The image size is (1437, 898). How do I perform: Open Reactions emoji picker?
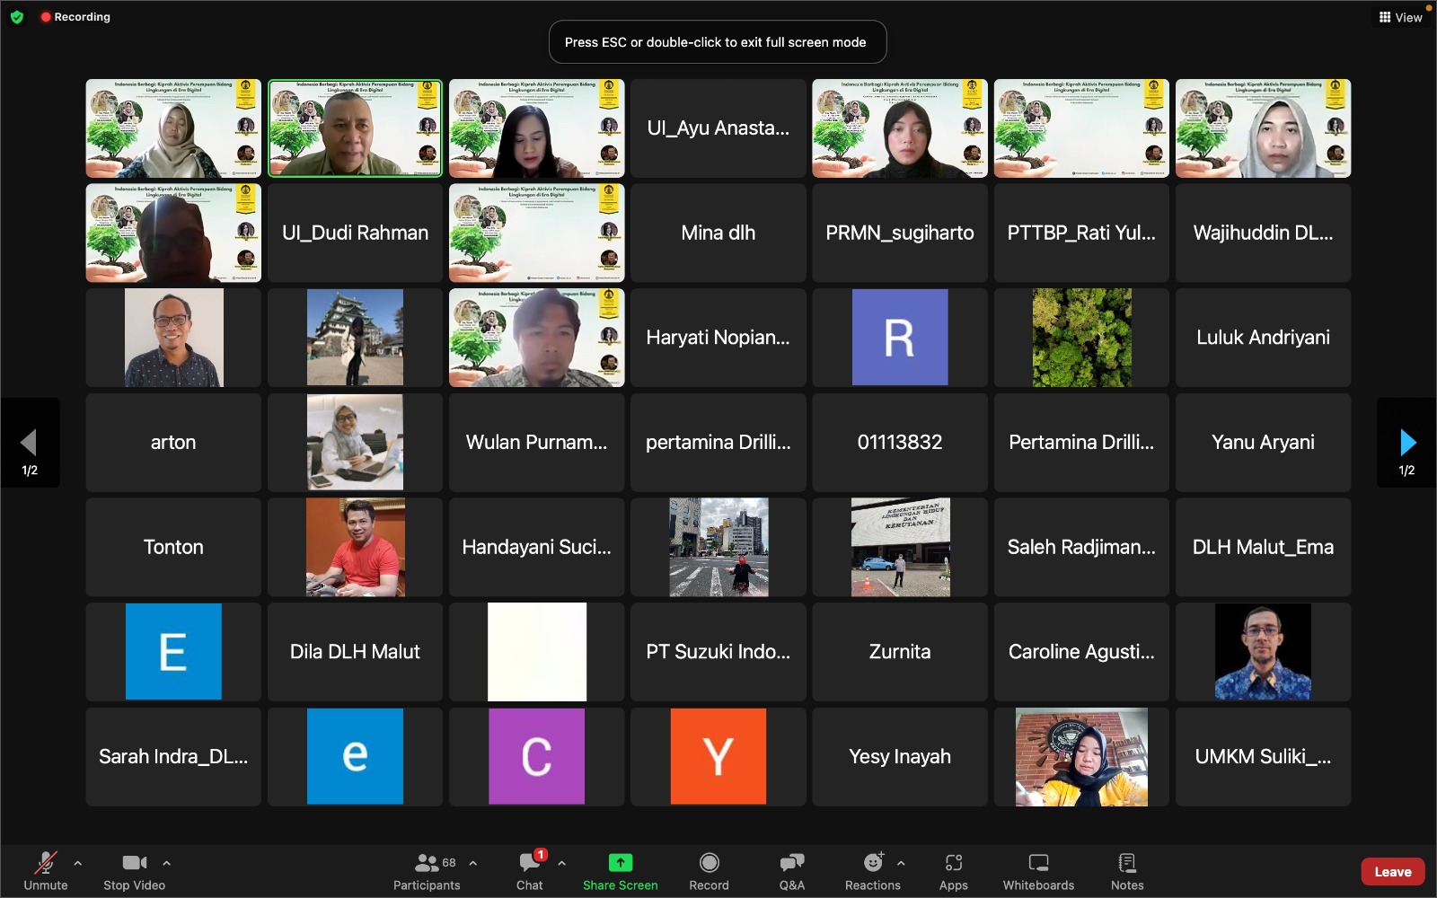[x=872, y=870]
